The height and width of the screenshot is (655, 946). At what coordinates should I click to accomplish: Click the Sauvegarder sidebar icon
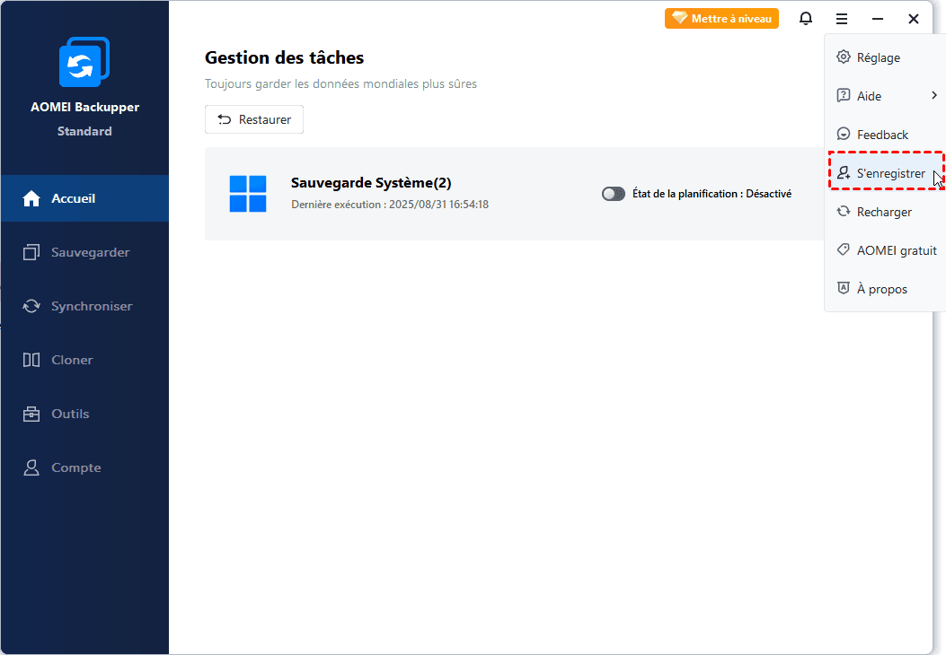[x=31, y=252]
